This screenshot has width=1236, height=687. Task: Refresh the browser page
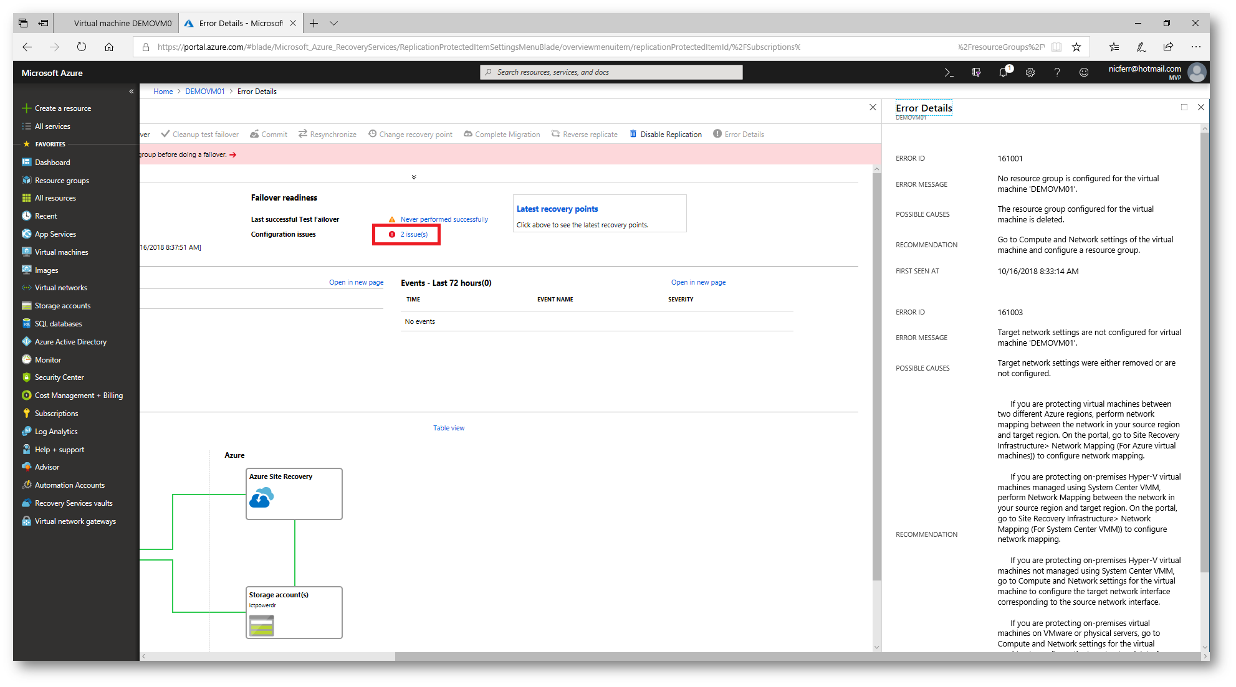pyautogui.click(x=82, y=47)
